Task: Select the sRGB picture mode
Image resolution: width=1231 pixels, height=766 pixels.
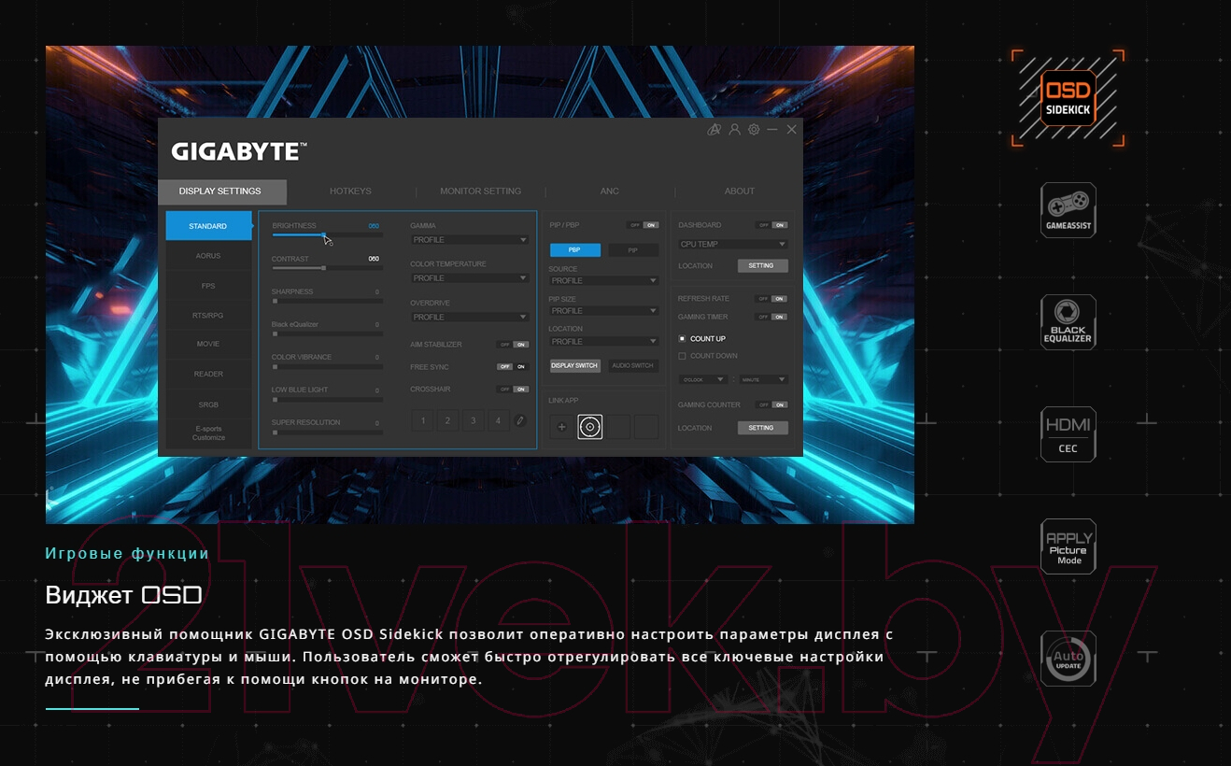Action: point(208,404)
